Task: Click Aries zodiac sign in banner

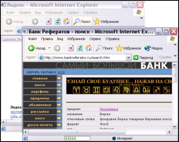Action: click(x=76, y=90)
